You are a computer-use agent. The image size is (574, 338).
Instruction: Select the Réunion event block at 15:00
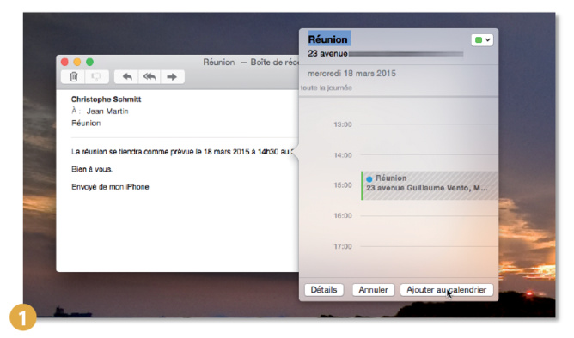(x=429, y=185)
